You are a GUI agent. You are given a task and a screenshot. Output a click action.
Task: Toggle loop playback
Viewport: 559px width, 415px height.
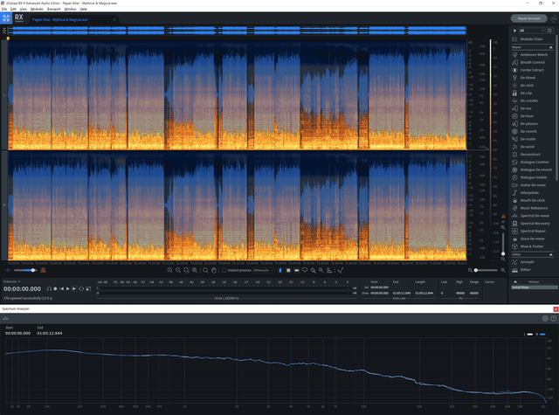(81, 289)
